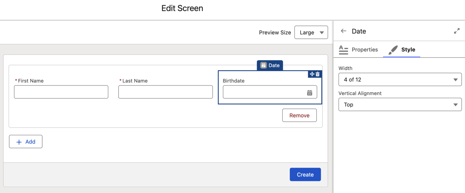Screen dimensions: 465x193
Task: Click the plus icon inside the Add button
Action: tap(19, 141)
